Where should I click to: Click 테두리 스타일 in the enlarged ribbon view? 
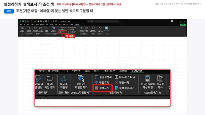(125, 77)
